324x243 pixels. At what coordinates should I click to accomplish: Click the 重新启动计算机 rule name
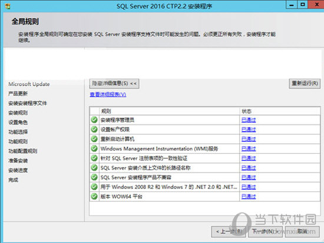[117, 139]
